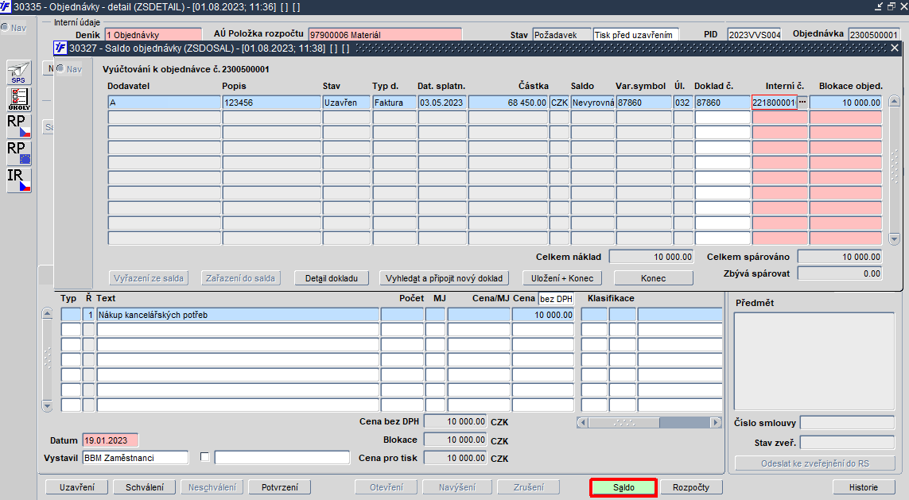
Task: Select item row 'Nákup kancelářských potřeb'
Action: (x=238, y=315)
